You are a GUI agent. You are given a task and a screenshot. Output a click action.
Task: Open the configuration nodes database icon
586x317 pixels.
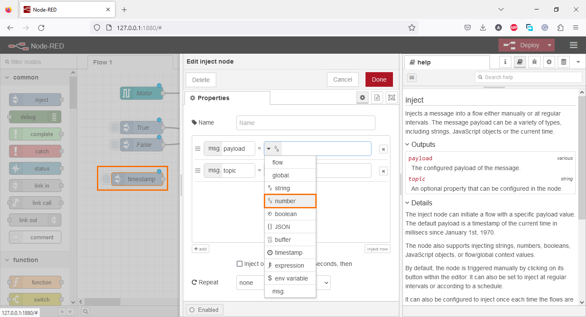point(563,62)
